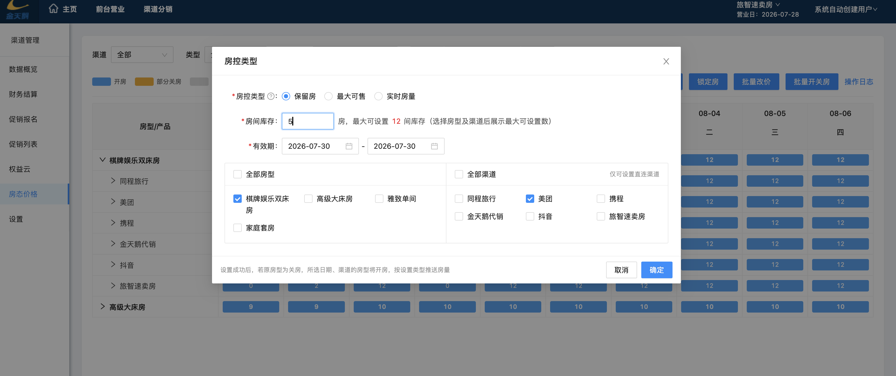The height and width of the screenshot is (376, 896).
Task: Open the end date calendar icon
Action: coord(434,146)
